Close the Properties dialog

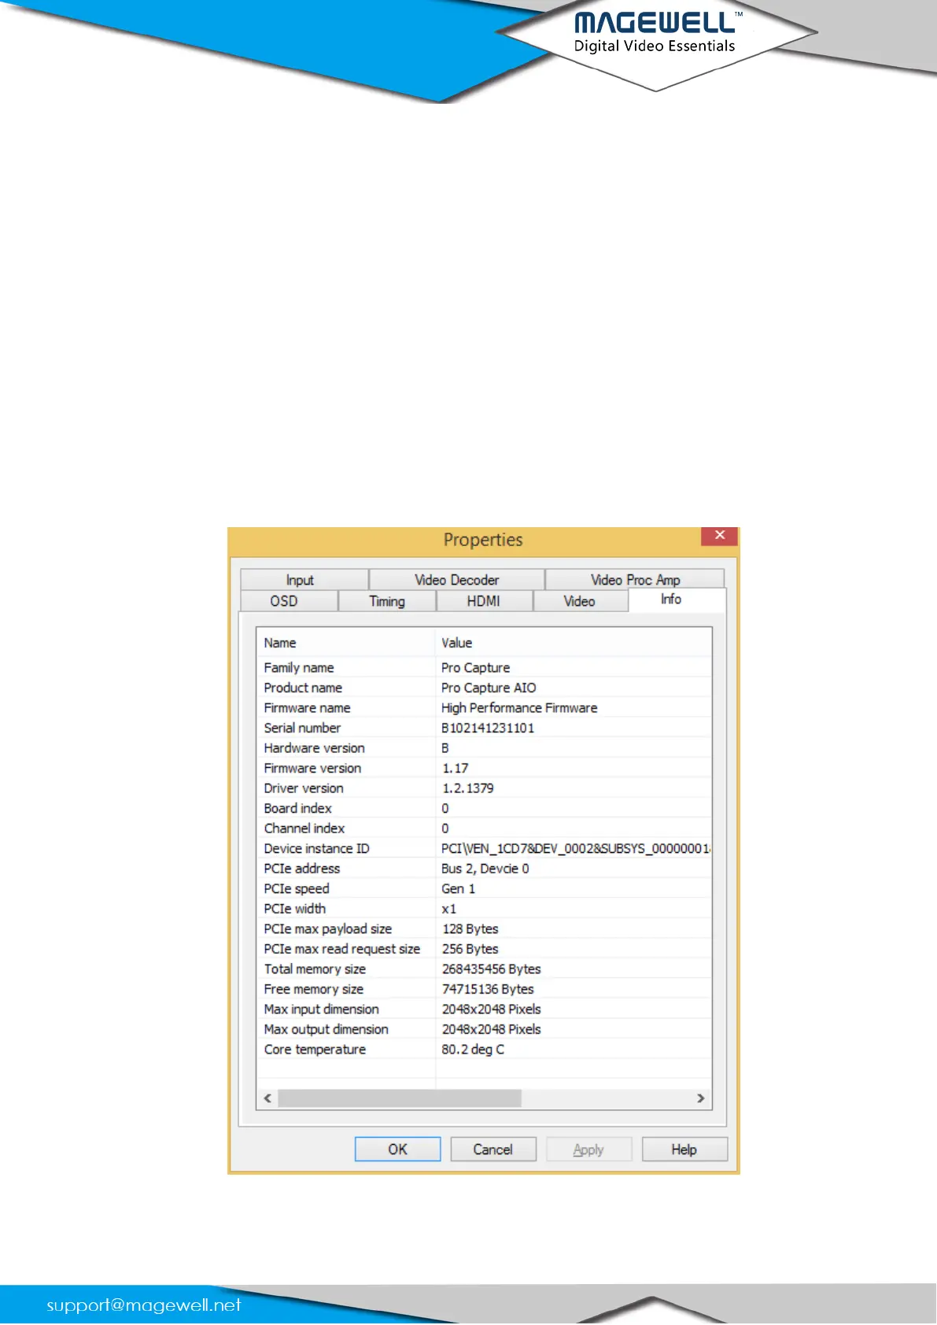tap(719, 536)
